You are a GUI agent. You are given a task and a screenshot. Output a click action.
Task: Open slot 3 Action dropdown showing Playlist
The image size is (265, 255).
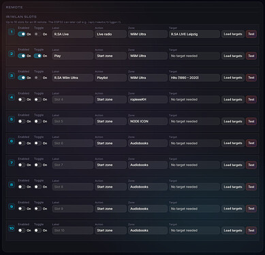[x=110, y=78]
